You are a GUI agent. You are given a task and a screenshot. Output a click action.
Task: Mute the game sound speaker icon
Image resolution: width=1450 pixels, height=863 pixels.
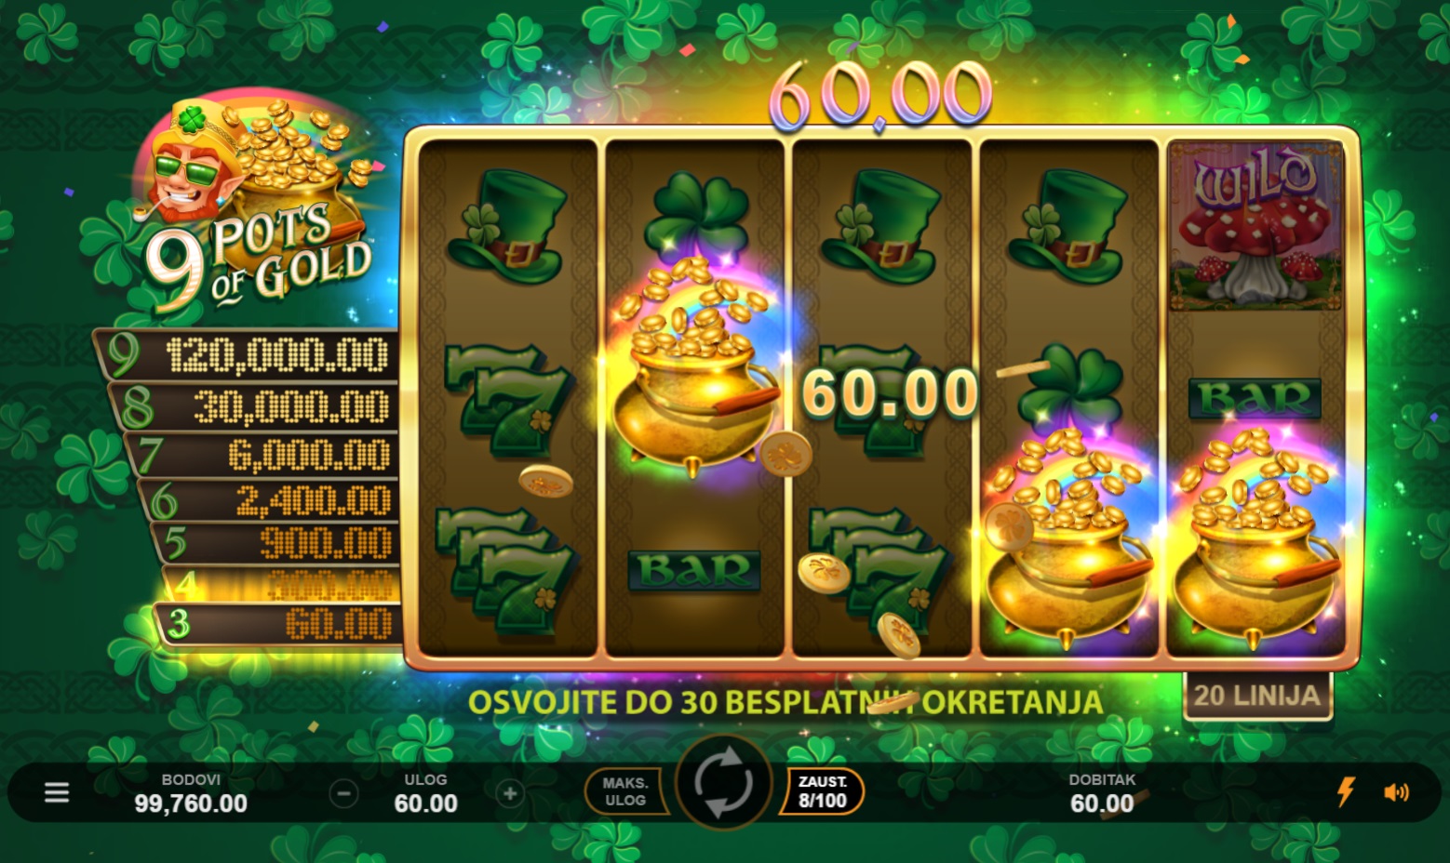click(1396, 792)
